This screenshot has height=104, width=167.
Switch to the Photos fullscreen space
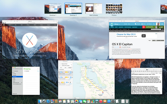pos(114,9)
